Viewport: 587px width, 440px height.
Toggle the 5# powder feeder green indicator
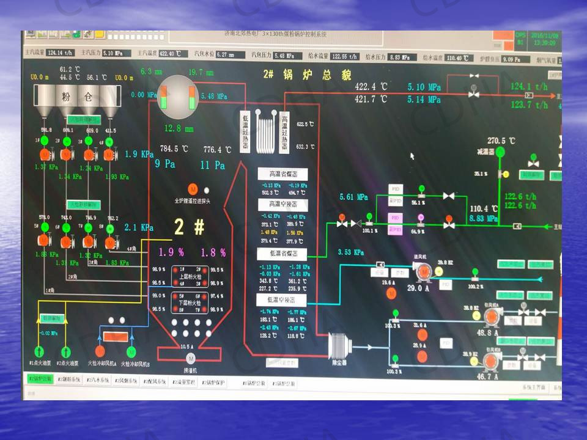45,227
